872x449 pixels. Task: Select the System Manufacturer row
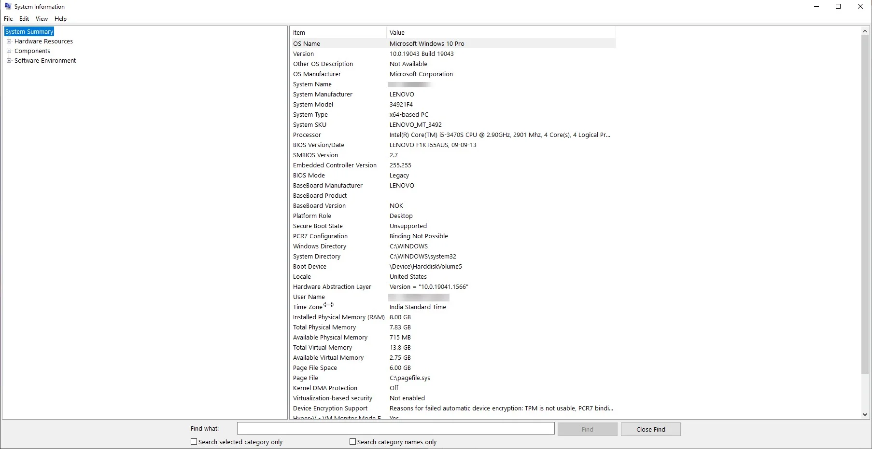453,95
